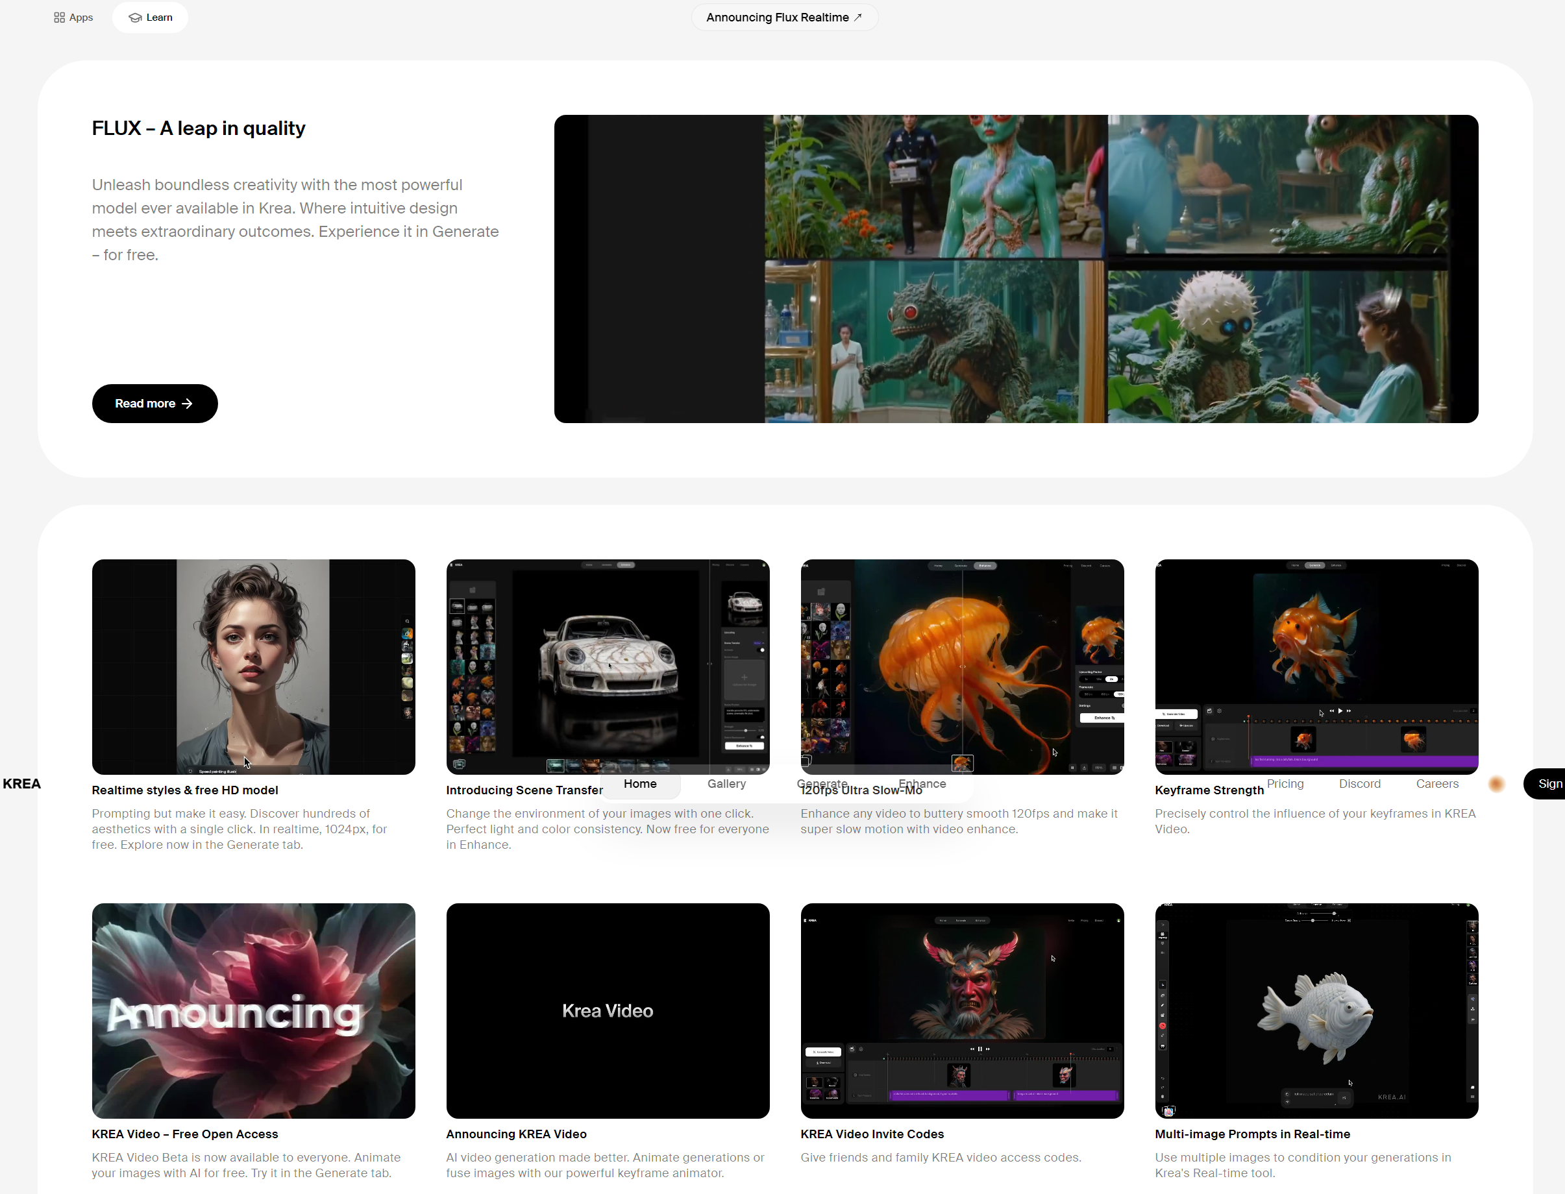Image resolution: width=1565 pixels, height=1194 pixels.
Task: Select the Home navigation tab
Action: [639, 783]
